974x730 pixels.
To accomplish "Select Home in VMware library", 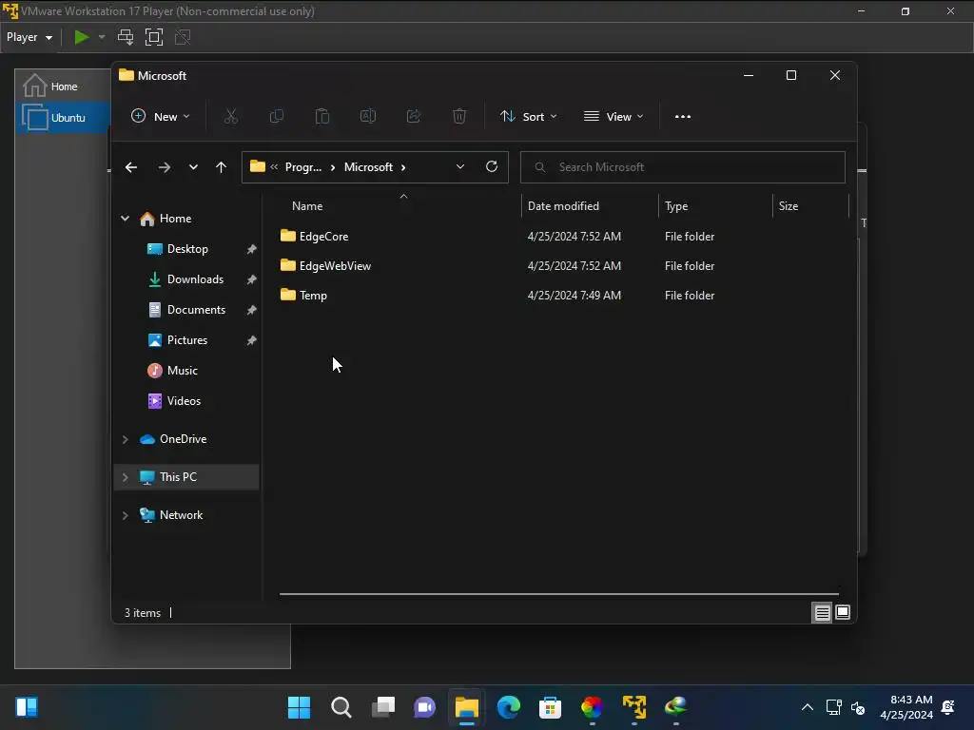I will coord(64,86).
